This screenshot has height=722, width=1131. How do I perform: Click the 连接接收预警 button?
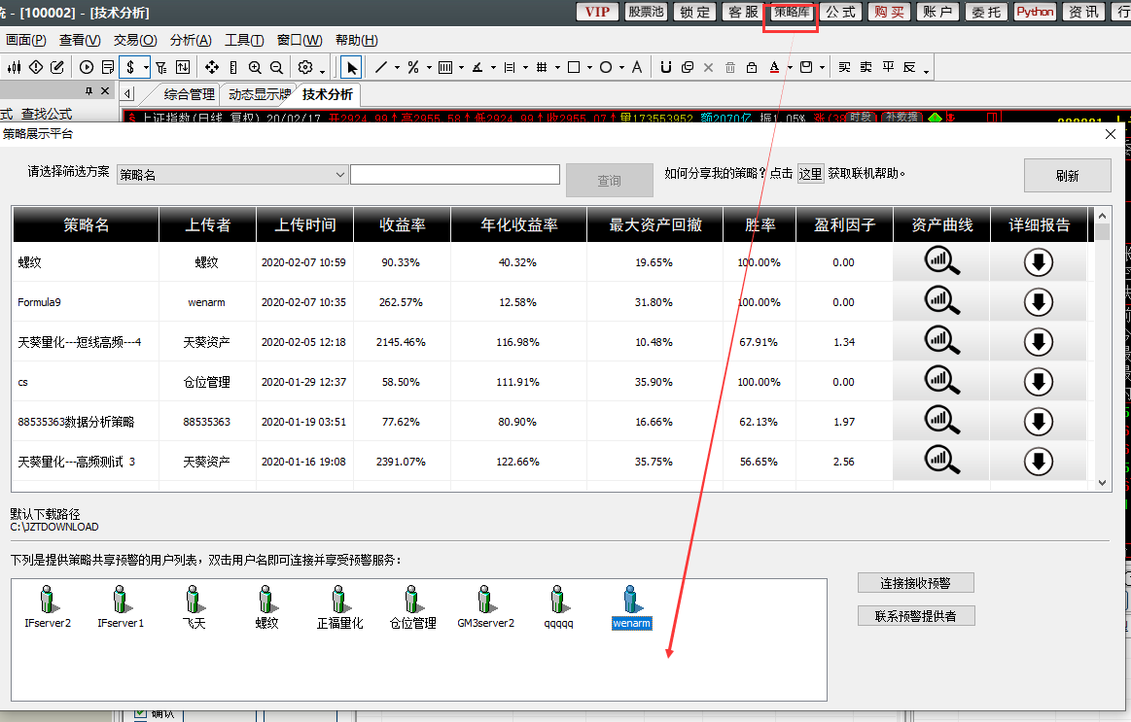[915, 583]
